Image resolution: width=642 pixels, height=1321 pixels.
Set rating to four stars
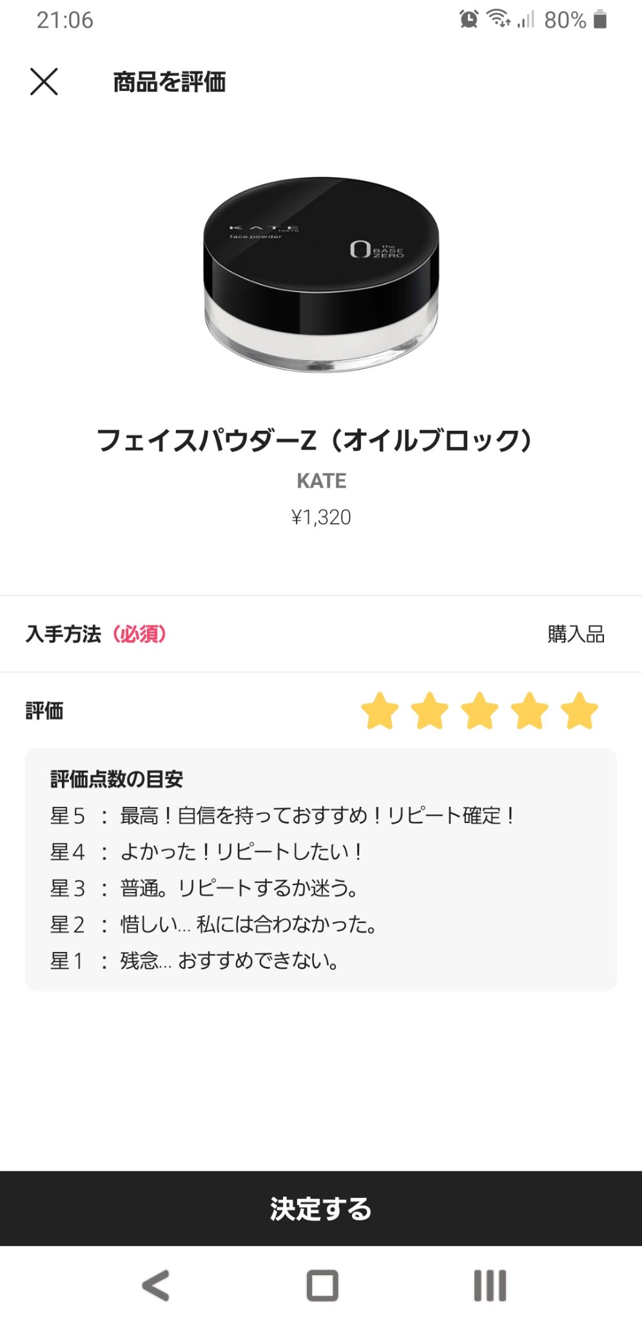tap(530, 711)
